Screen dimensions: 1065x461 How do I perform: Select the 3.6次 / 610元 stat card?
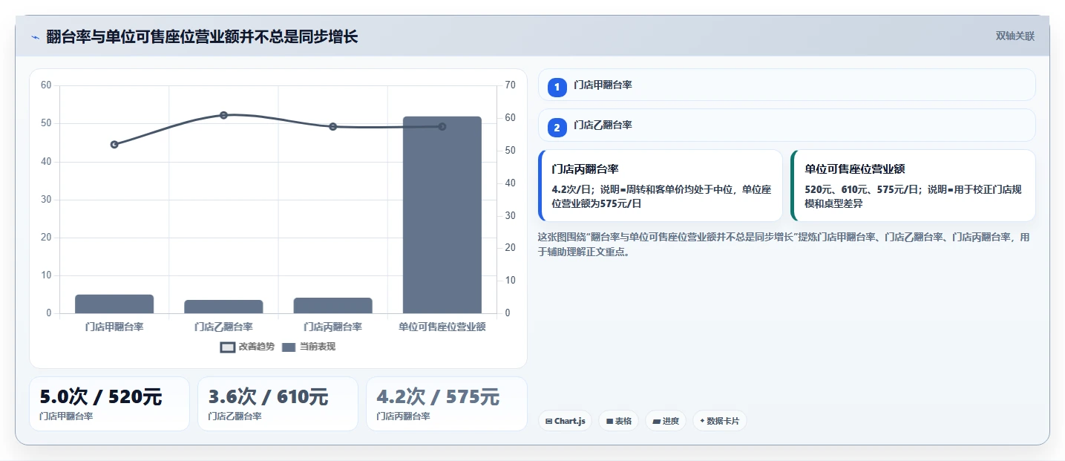(x=278, y=404)
